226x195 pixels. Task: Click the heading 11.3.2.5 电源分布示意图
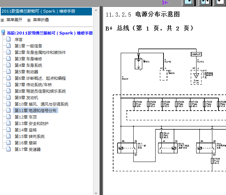(143, 14)
